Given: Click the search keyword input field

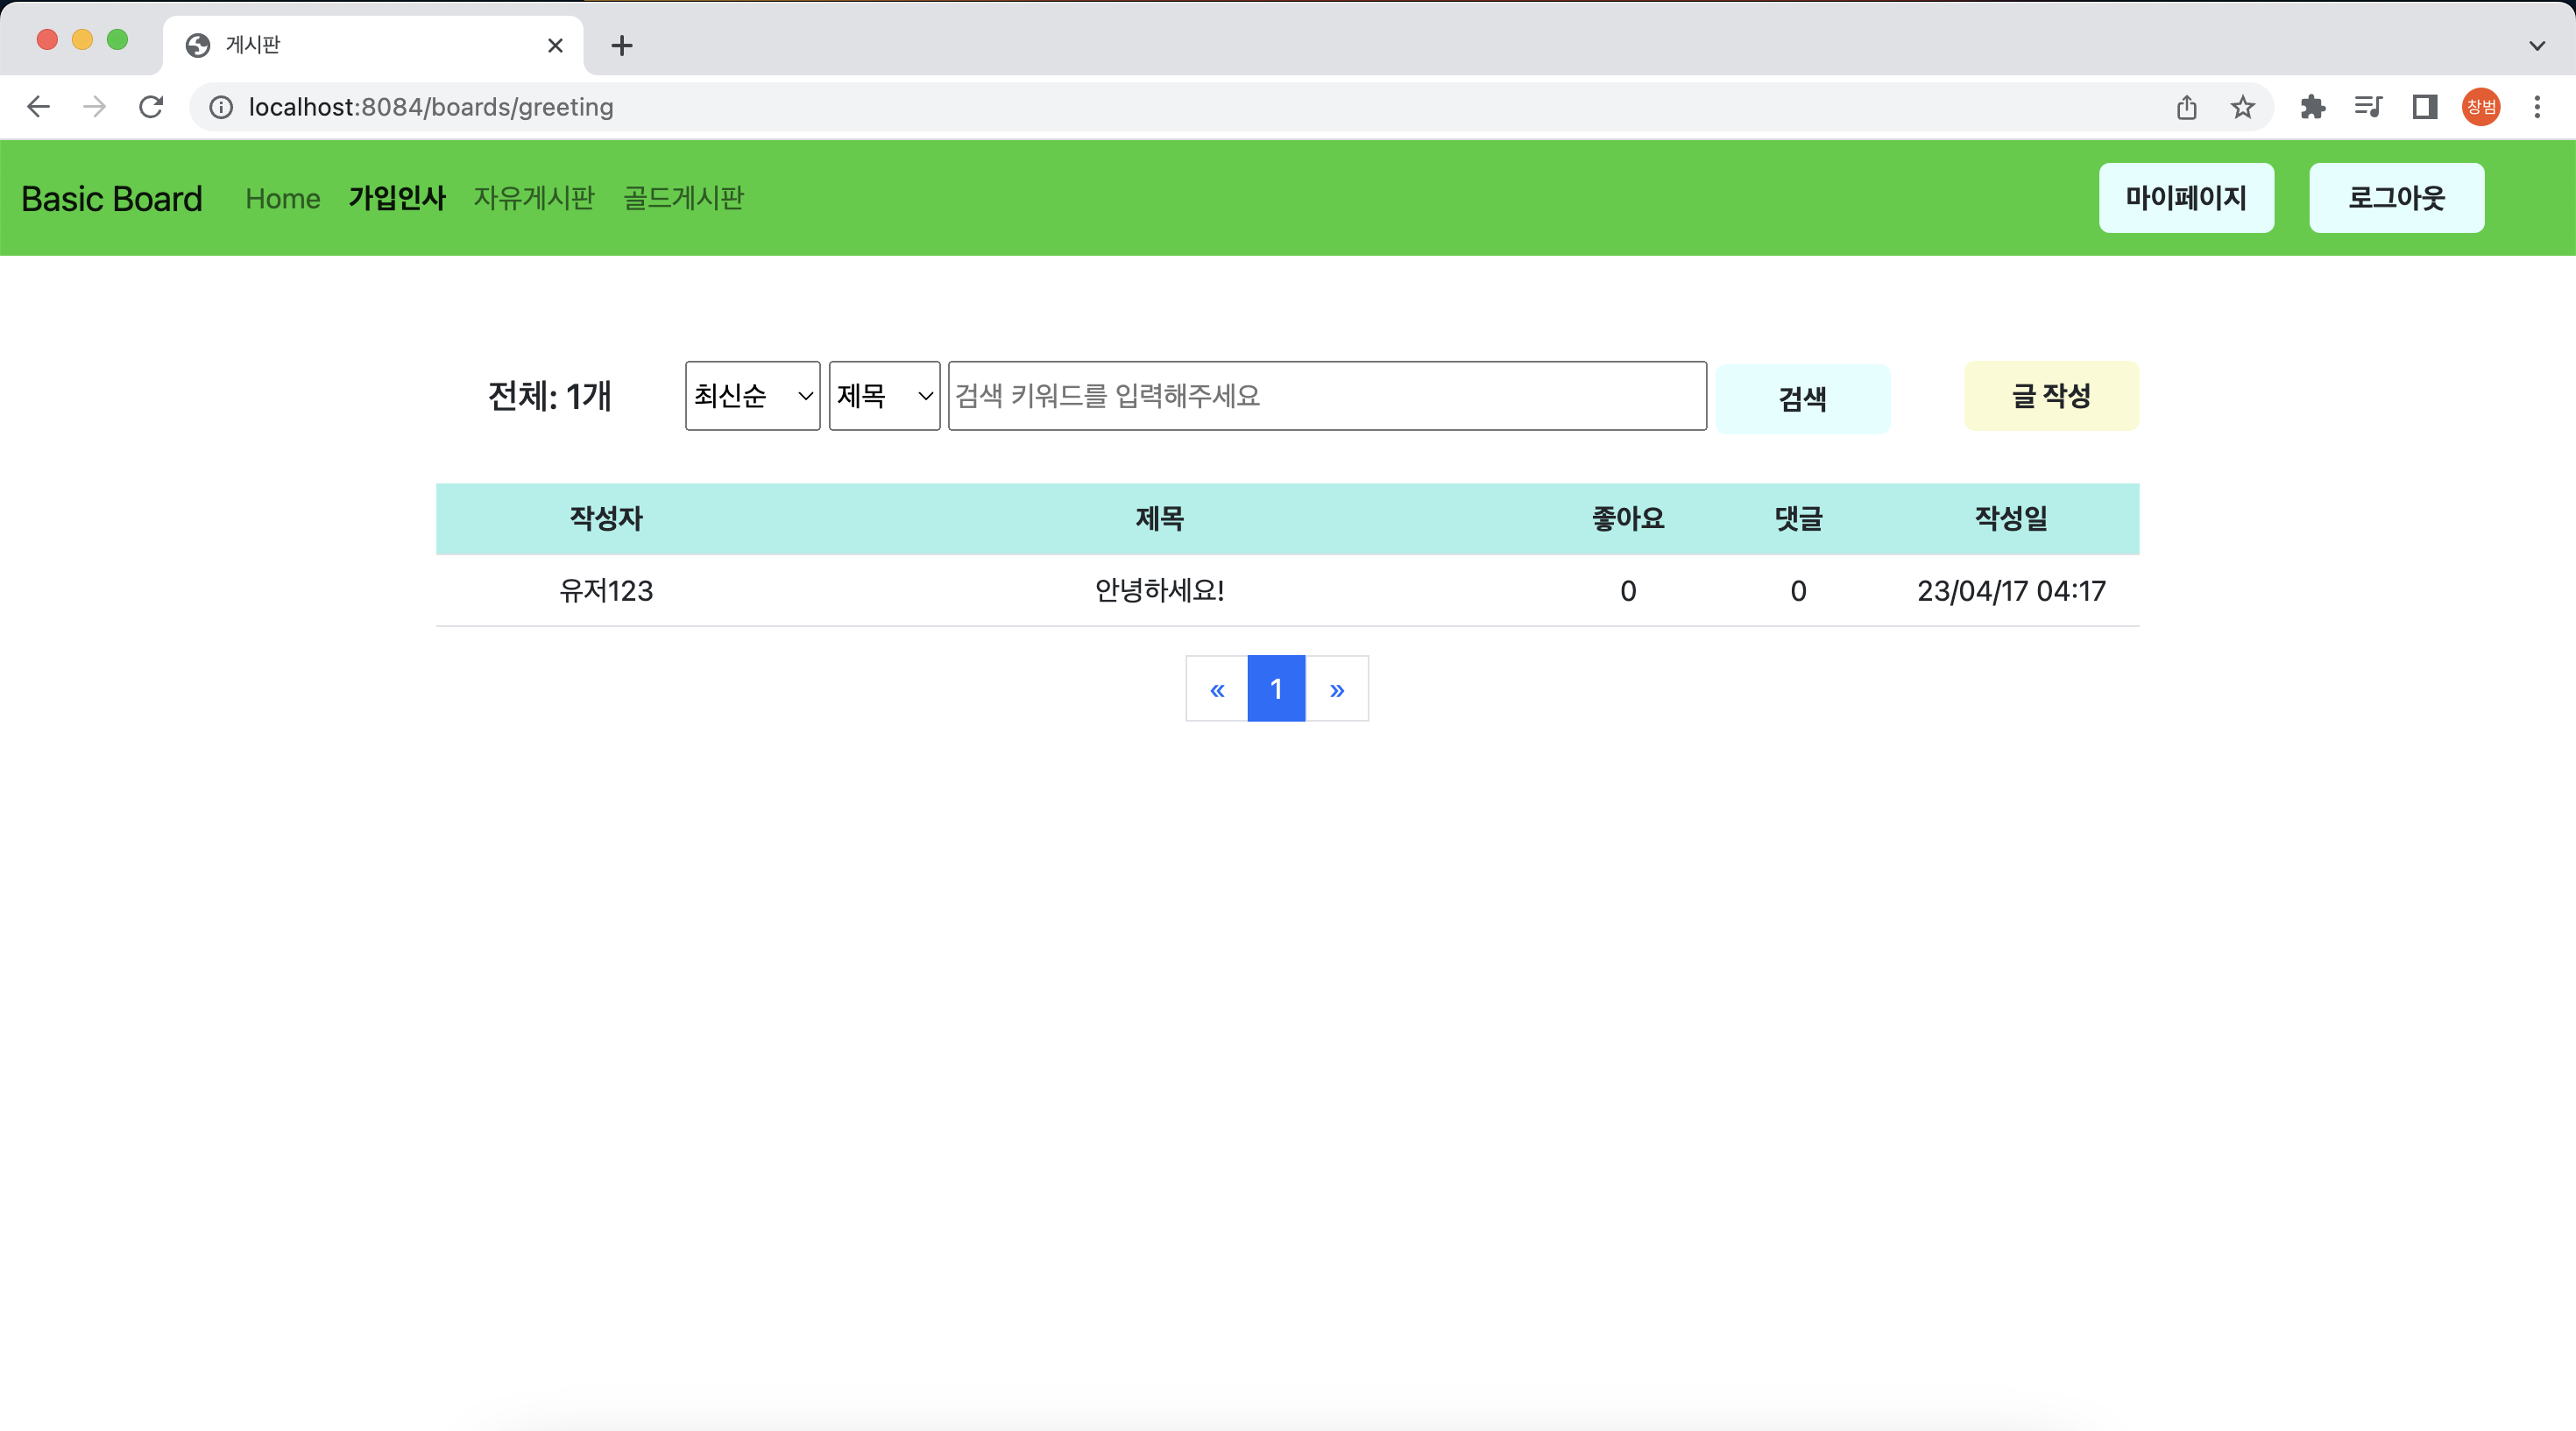Looking at the screenshot, I should [x=1327, y=396].
